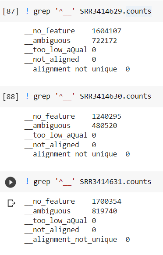Select cell execution count [88]
The height and width of the screenshot is (255, 163).
[x=11, y=96]
